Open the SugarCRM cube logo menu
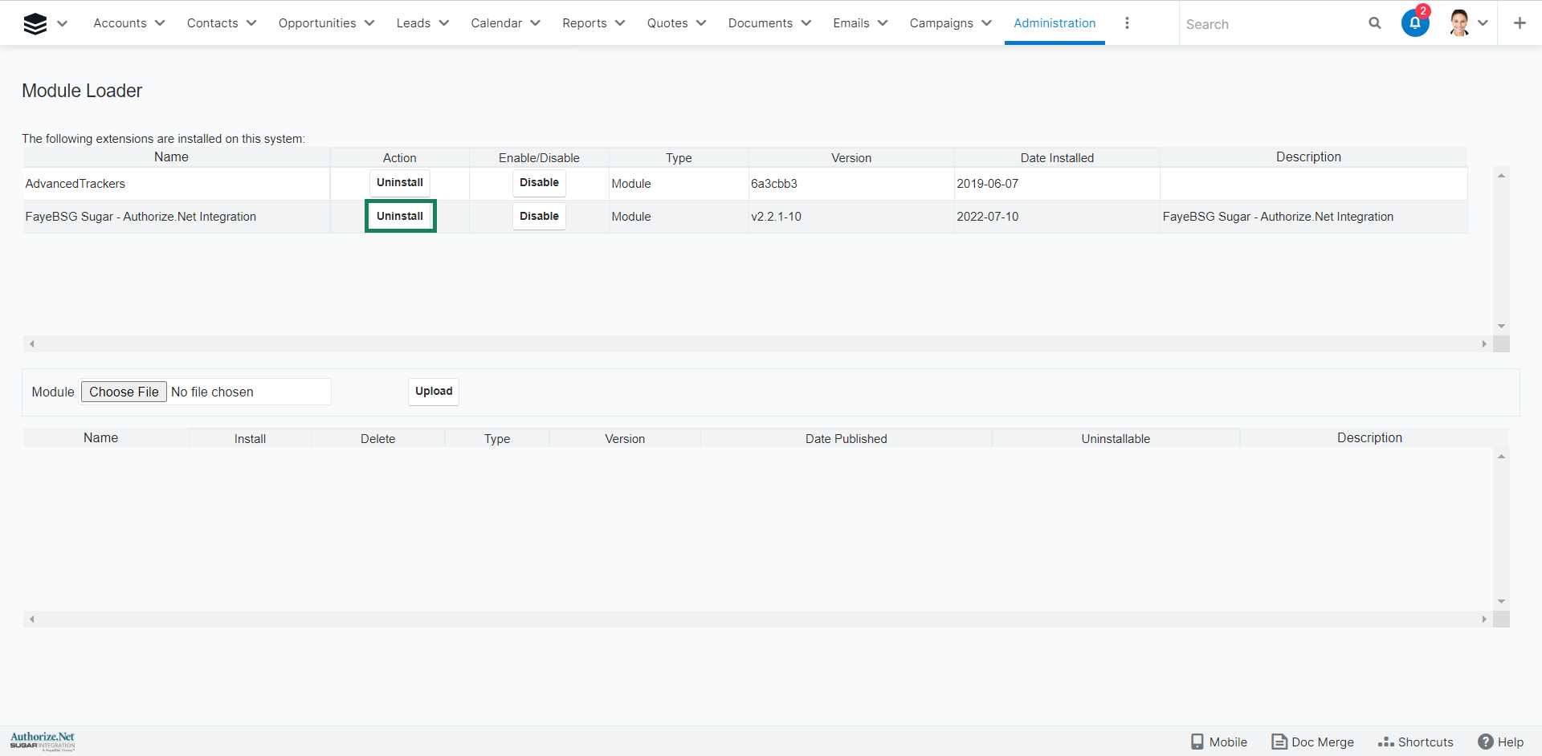 click(x=35, y=24)
